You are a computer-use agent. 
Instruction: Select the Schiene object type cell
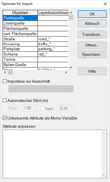click(20, 54)
